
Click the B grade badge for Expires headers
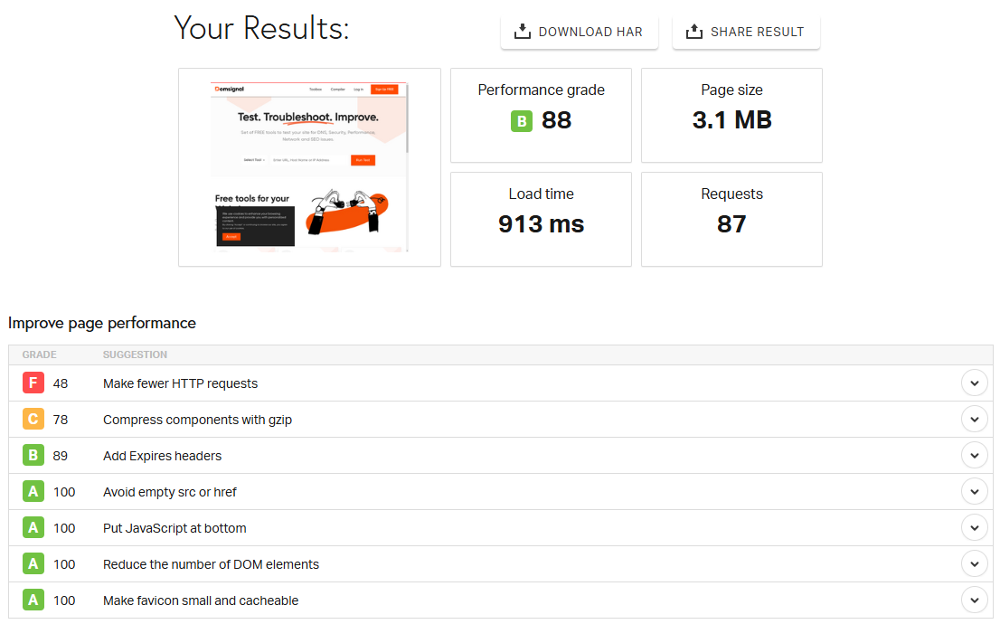[x=33, y=456]
